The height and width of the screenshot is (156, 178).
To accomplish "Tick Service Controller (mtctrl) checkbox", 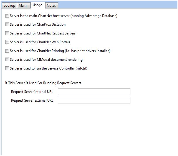I will [7, 68].
